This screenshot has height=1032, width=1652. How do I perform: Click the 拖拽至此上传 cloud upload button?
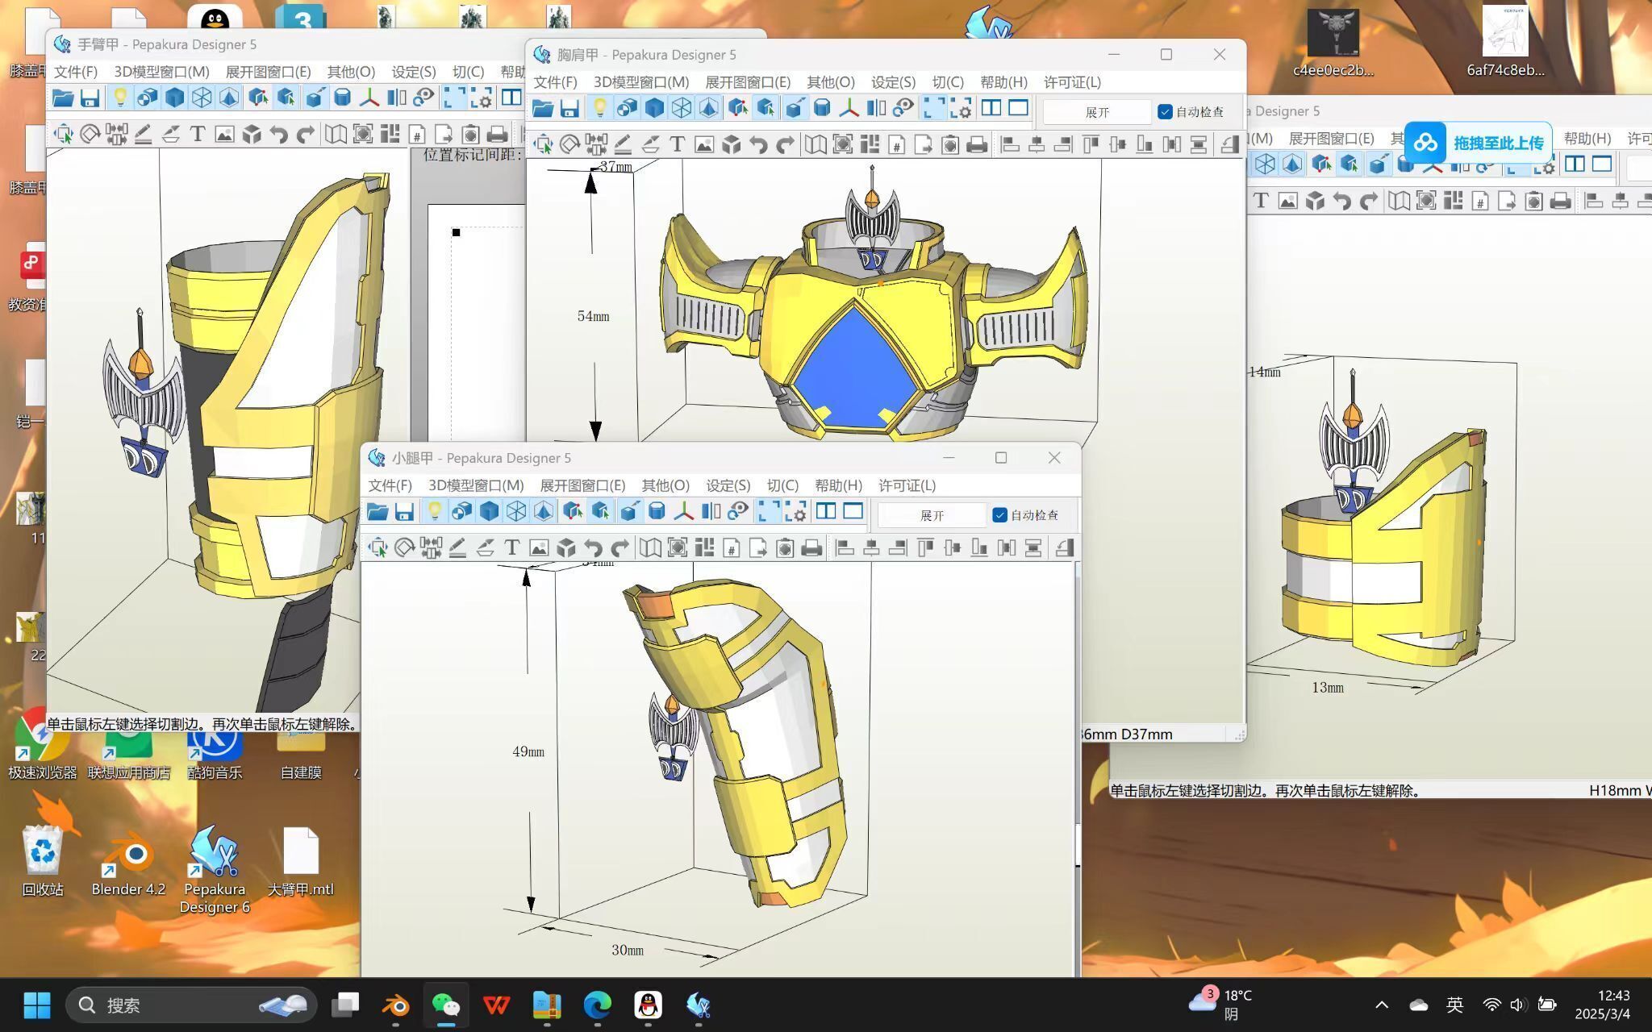1478,144
